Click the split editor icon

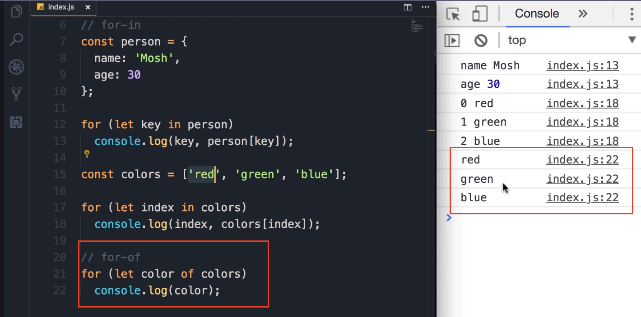pos(407,8)
